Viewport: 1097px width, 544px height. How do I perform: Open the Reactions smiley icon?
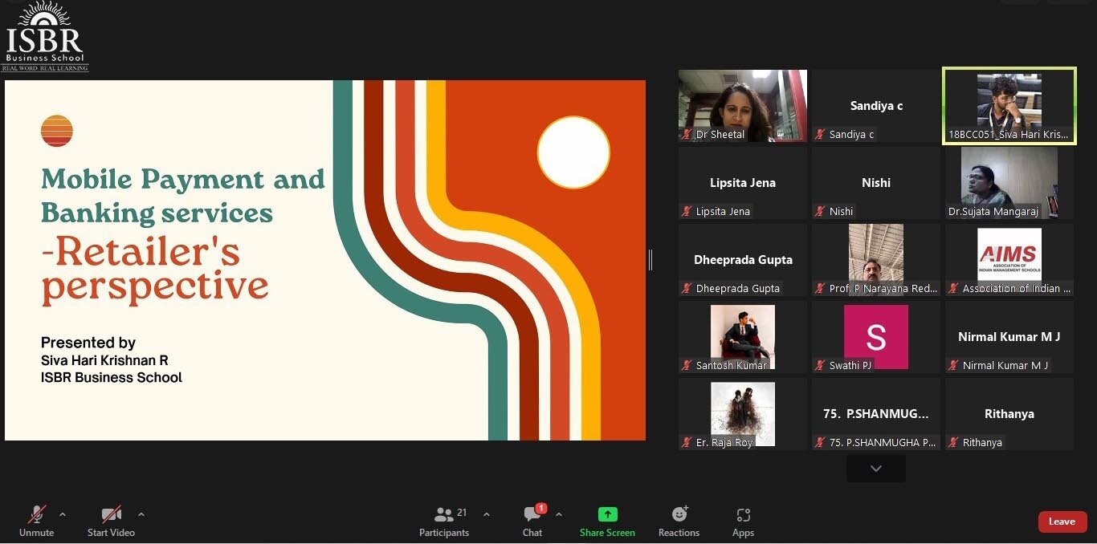[679, 515]
